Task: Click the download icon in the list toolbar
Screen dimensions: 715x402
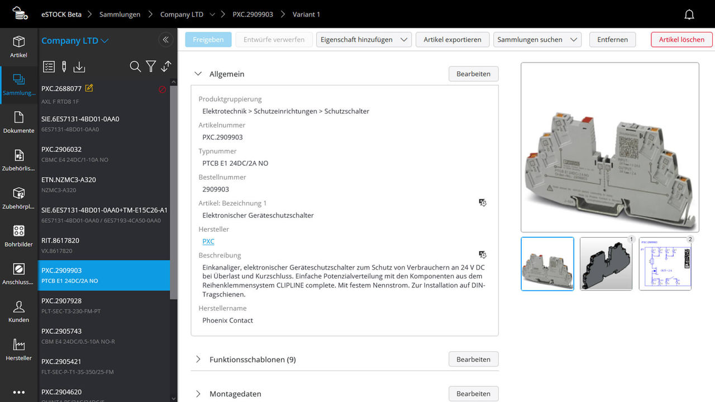Action: (79, 66)
